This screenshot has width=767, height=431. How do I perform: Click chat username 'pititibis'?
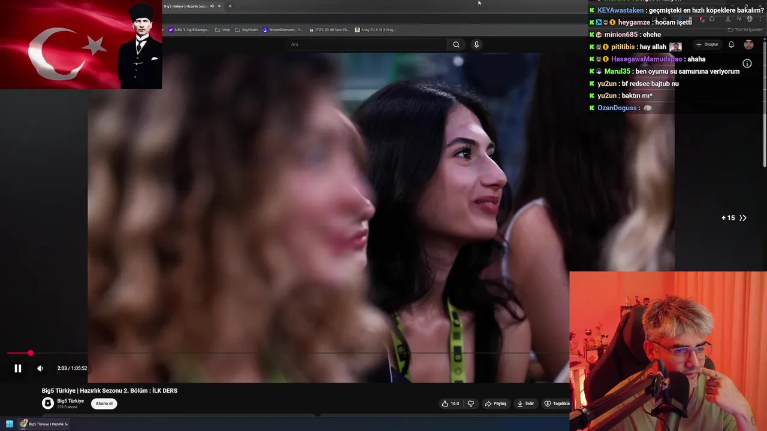pos(623,47)
